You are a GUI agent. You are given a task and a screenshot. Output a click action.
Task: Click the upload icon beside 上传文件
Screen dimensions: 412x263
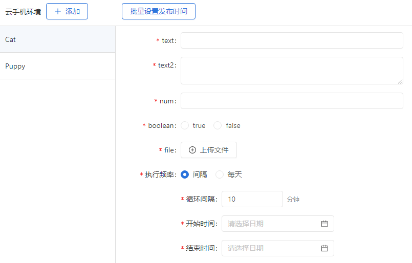pos(192,150)
